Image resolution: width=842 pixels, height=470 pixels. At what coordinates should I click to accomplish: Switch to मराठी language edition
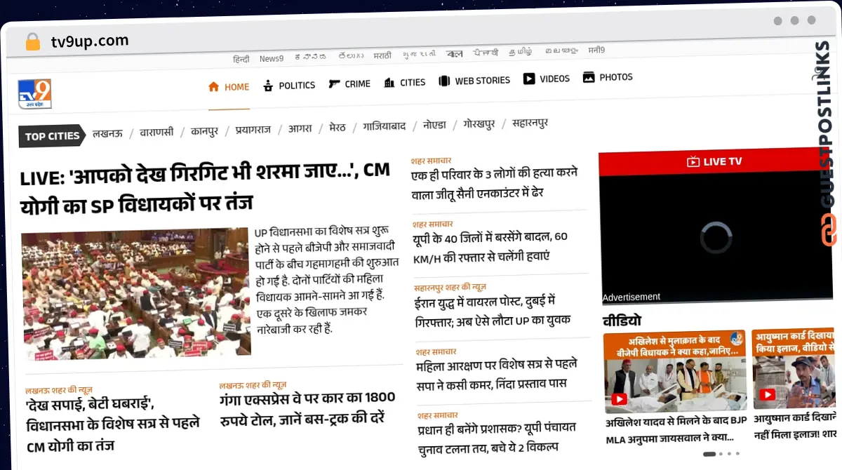pos(382,55)
